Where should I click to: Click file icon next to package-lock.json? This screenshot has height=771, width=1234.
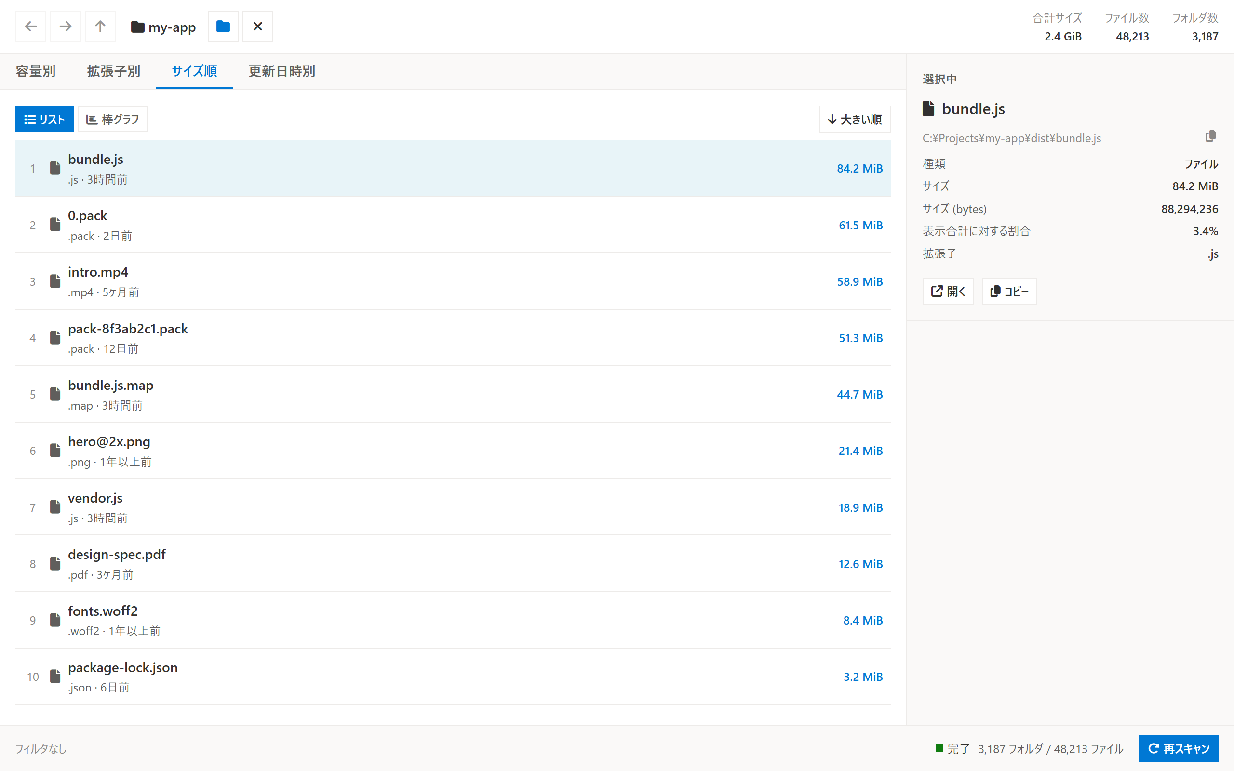click(x=55, y=676)
